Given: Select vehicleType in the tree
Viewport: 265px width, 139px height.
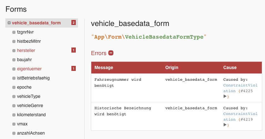Looking at the screenshot, I should pyautogui.click(x=28, y=96).
